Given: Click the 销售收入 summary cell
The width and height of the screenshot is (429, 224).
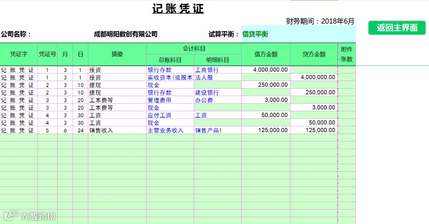Looking at the screenshot, I should [x=117, y=130].
